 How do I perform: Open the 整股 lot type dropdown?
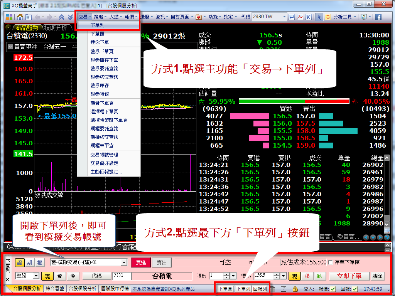coord(36,276)
